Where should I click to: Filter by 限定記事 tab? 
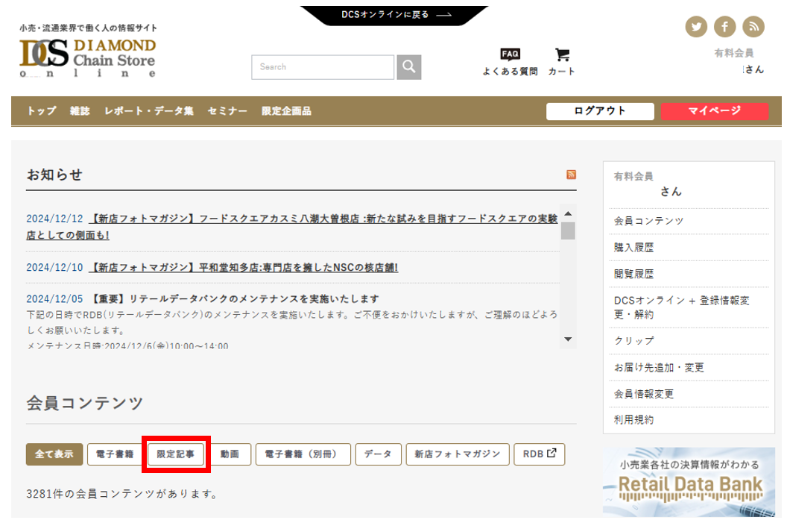pos(176,454)
